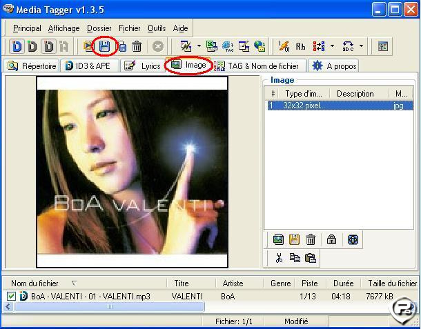Viewport: 421px width, 329px height.
Task: Switch to the Lyrics tab
Action: (x=142, y=66)
